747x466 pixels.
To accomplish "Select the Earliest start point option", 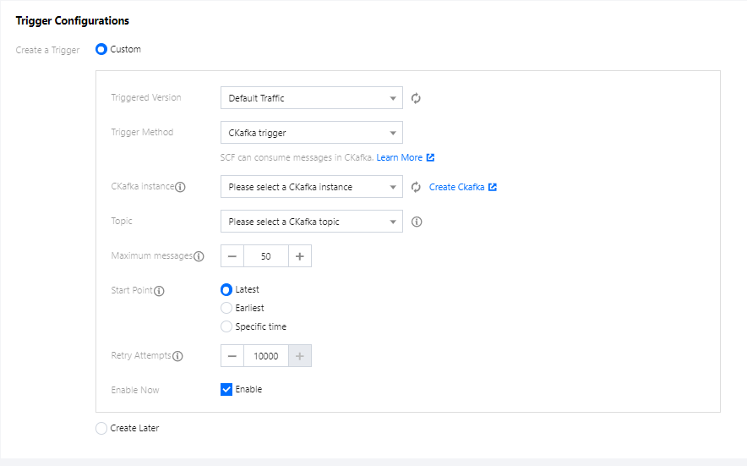I will pyautogui.click(x=226, y=308).
